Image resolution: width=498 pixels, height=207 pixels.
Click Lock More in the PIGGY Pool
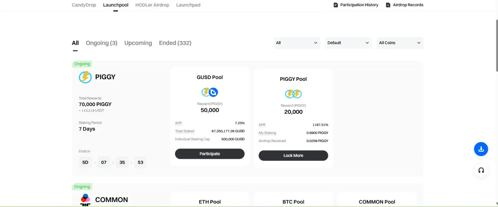tap(293, 155)
